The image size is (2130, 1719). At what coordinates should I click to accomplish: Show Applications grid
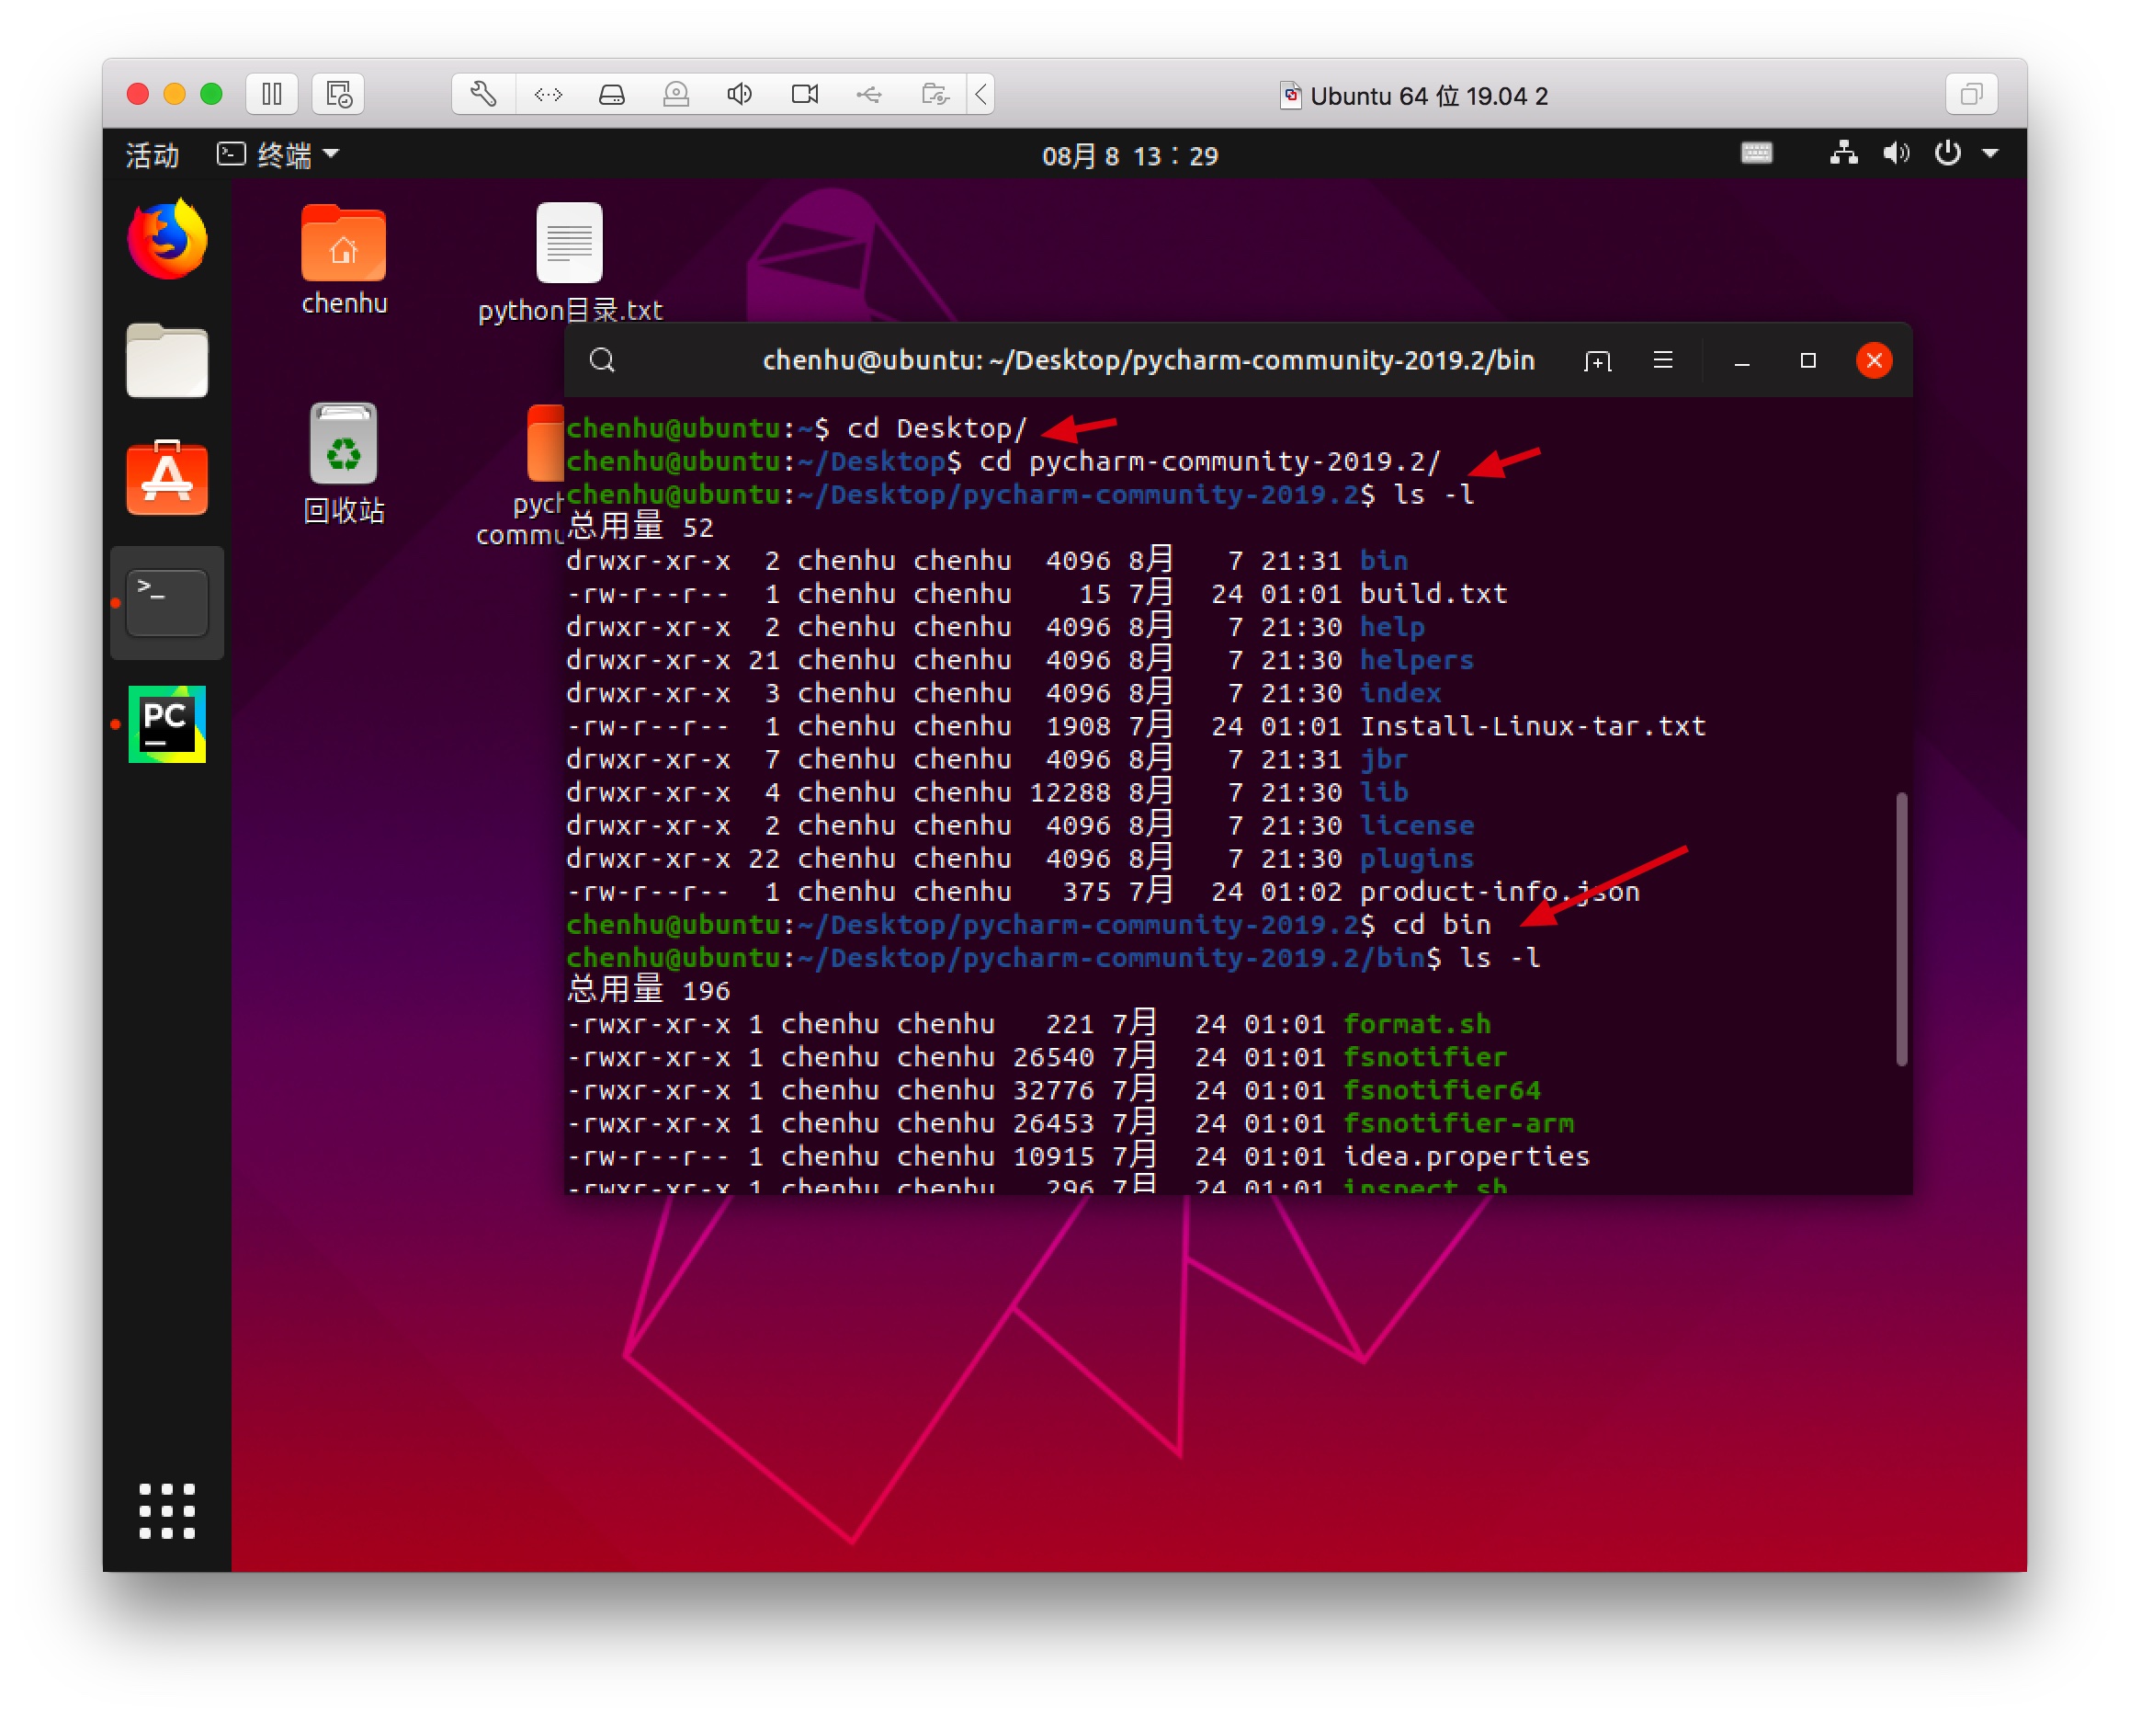167,1512
